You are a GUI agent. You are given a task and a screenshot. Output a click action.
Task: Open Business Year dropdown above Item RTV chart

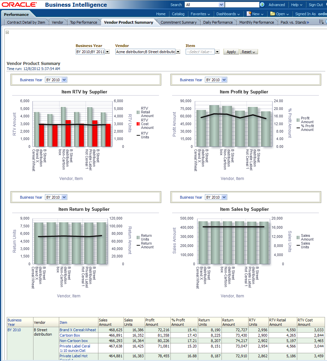[65, 80]
